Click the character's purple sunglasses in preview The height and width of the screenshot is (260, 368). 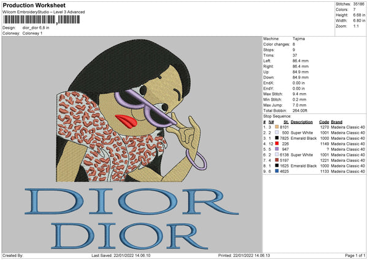[x=145, y=107]
